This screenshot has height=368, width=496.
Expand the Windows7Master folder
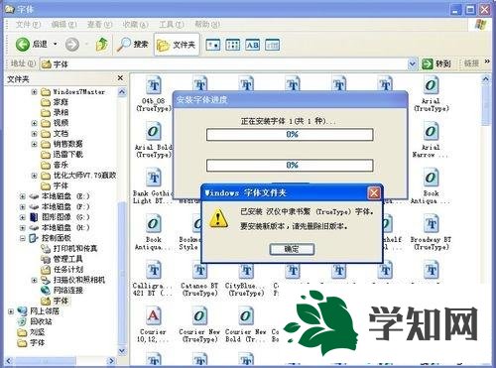click(34, 91)
